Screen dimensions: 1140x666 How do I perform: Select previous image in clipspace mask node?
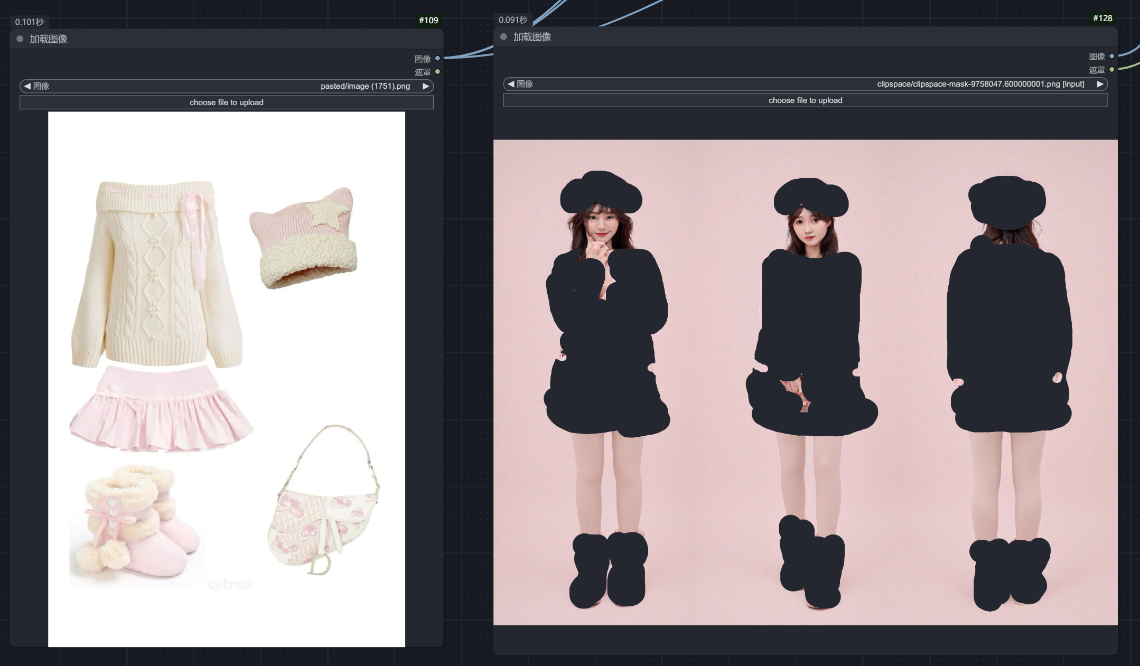click(511, 84)
